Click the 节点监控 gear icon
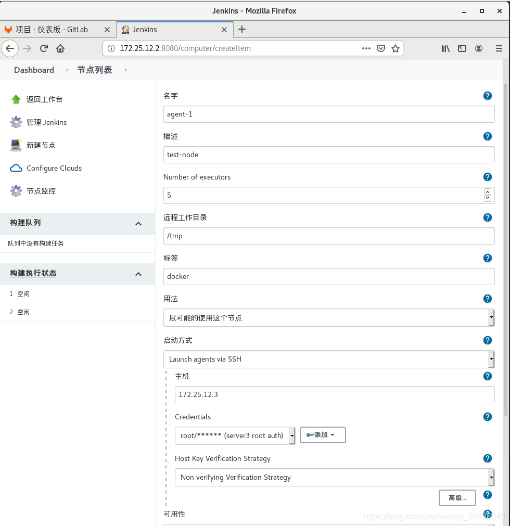The height and width of the screenshot is (526, 510). click(16, 191)
